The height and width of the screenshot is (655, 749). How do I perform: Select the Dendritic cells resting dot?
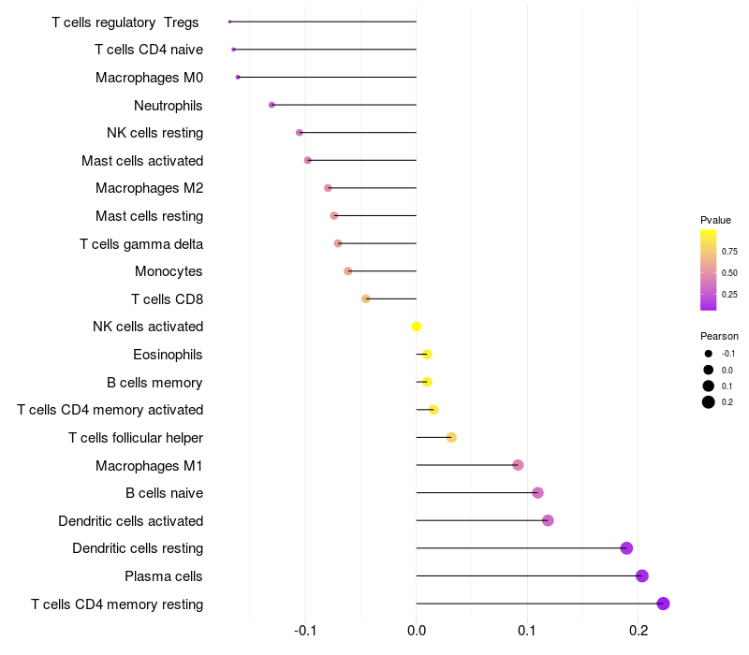pos(626,548)
